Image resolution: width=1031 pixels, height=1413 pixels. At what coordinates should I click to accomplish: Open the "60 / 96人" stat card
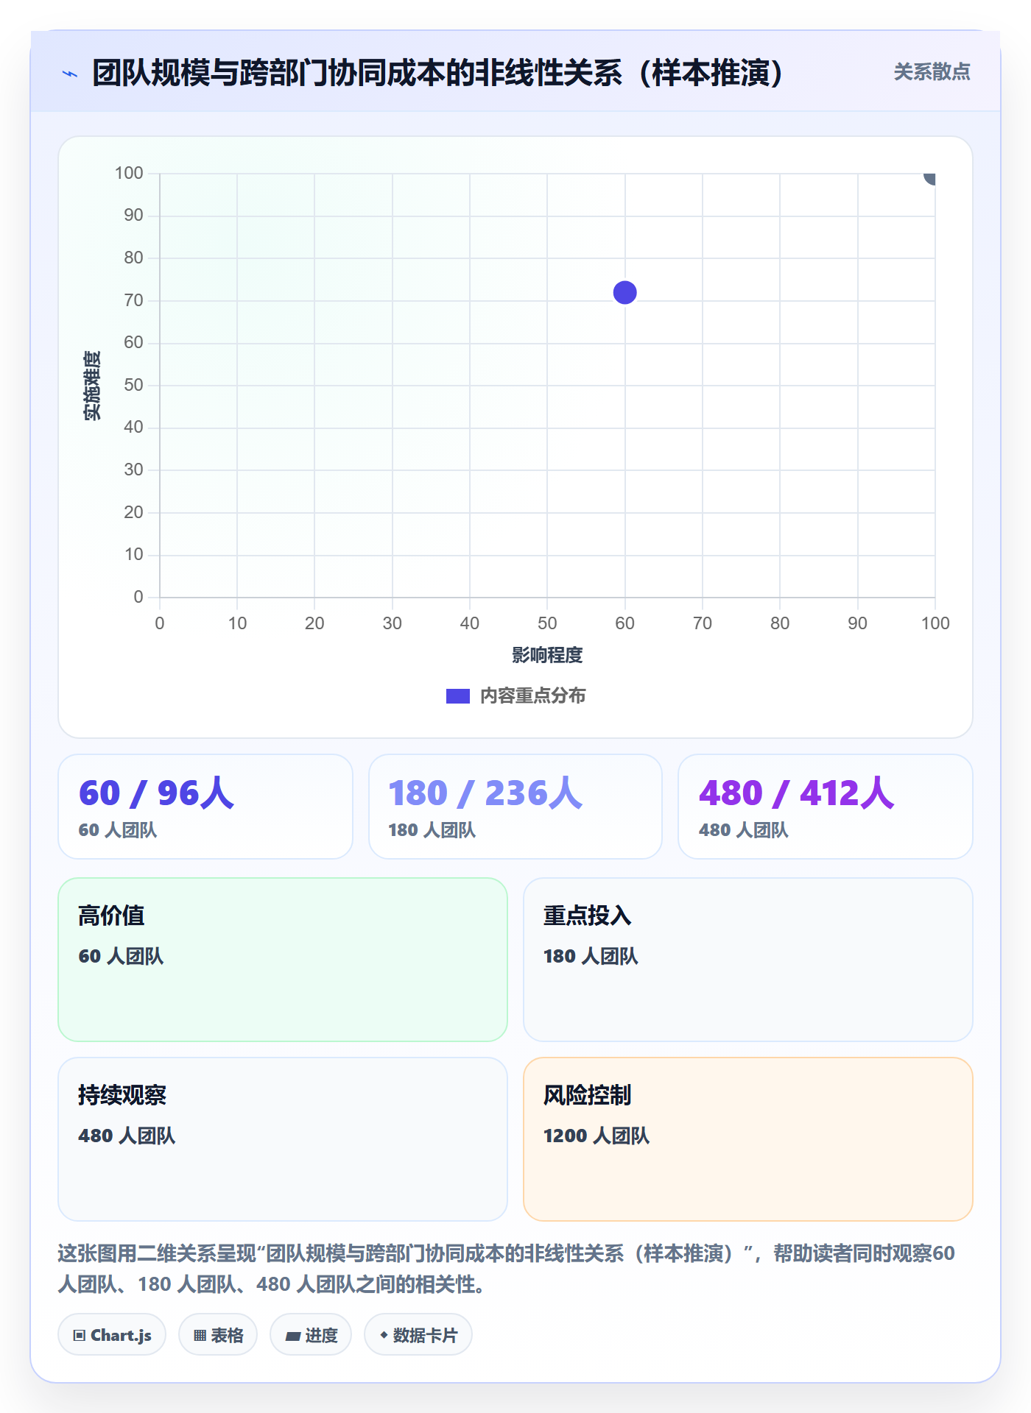point(205,807)
